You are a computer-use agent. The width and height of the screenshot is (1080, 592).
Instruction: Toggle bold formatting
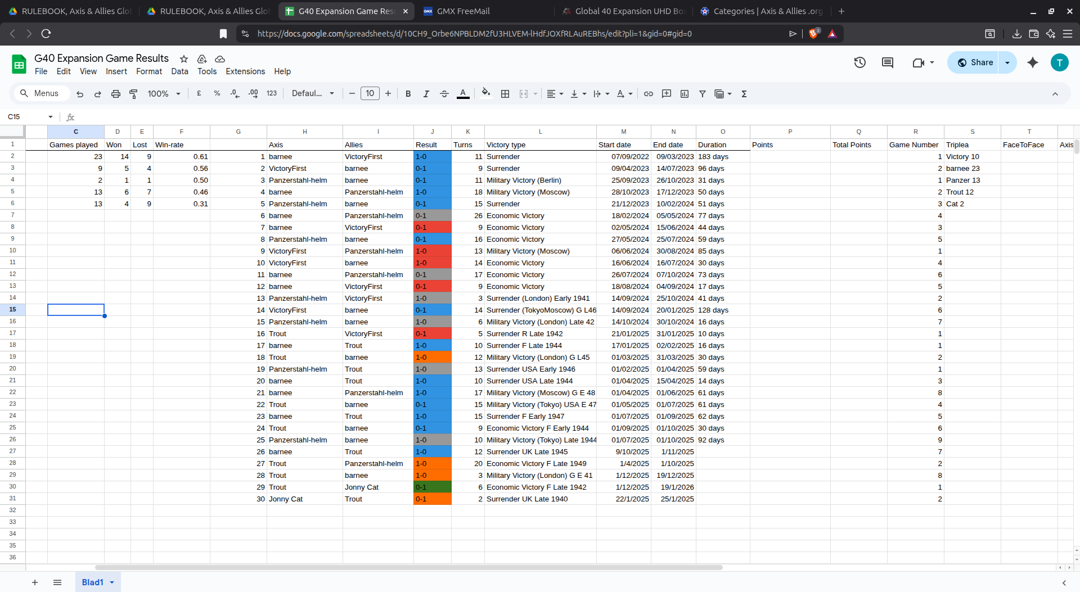click(408, 94)
